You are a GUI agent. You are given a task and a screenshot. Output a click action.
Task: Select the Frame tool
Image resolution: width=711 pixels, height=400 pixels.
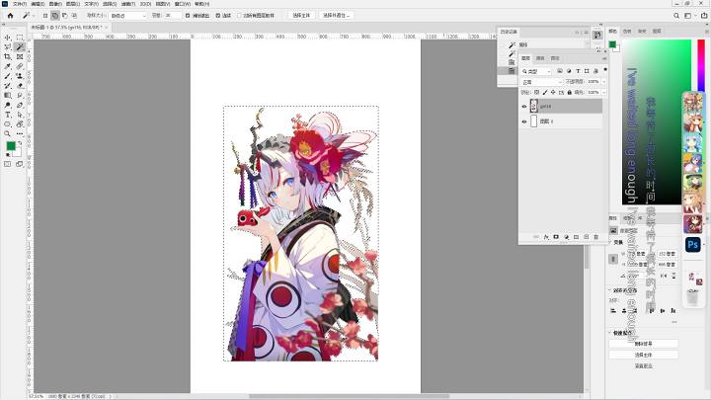coord(20,56)
